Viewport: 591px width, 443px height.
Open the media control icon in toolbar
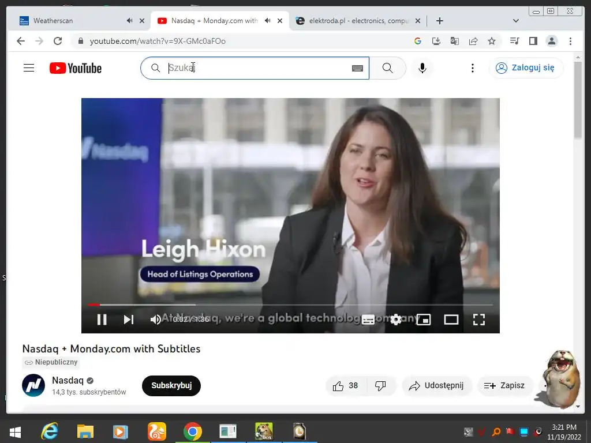point(514,41)
